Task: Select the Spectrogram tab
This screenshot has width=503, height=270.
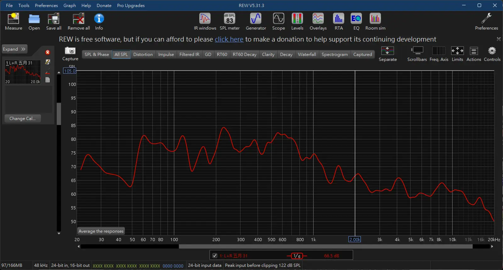Action: click(334, 54)
